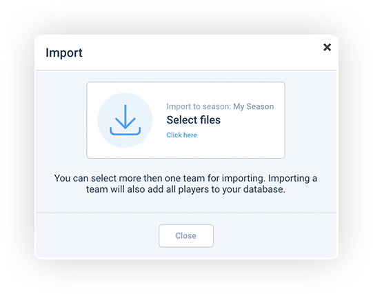Click inside the file selection drop box
The image size is (373, 294).
(185, 120)
